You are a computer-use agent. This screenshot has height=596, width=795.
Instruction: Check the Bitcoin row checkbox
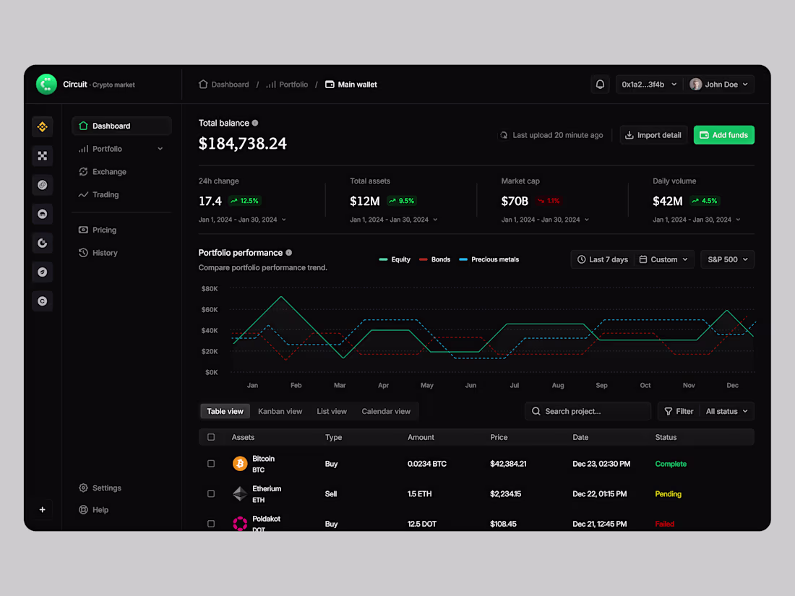tap(211, 463)
